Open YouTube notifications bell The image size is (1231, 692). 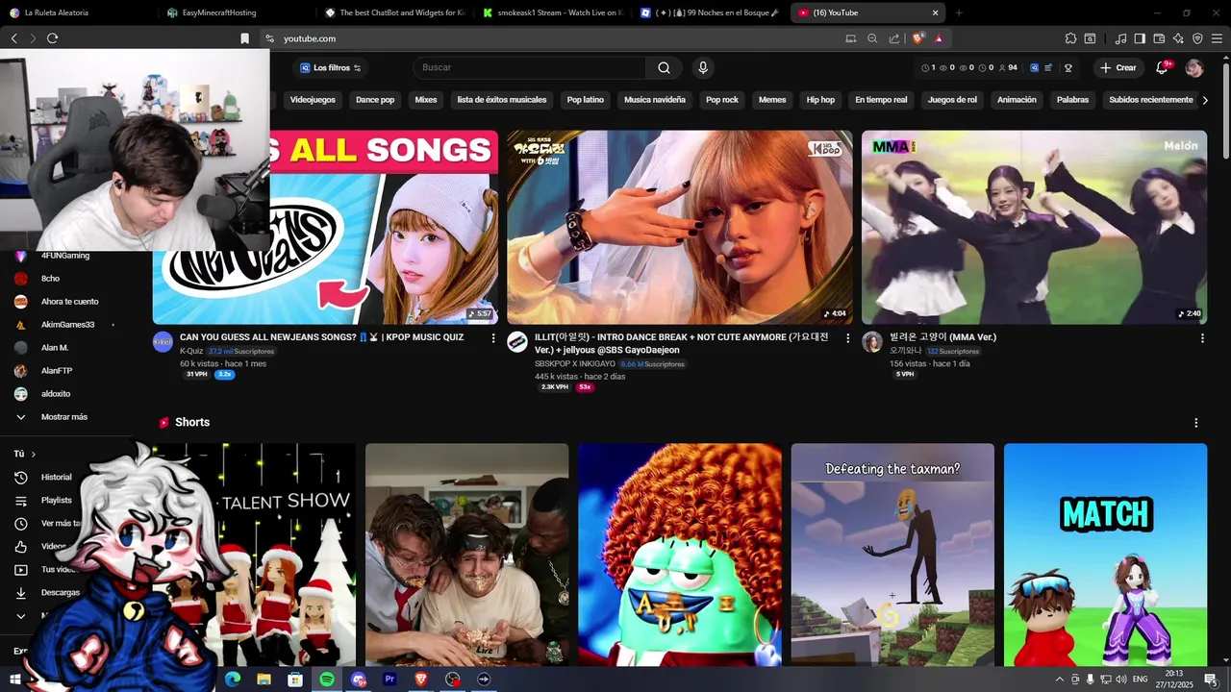point(1162,68)
